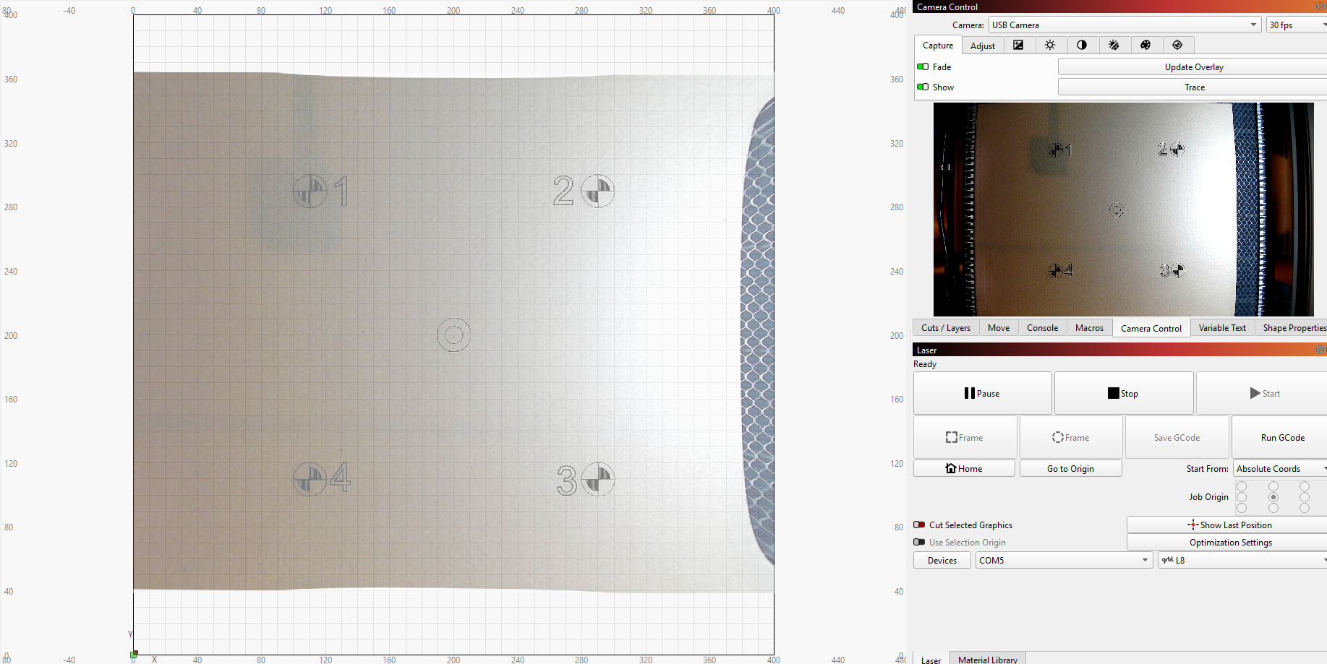Open the color palette tab icon
The height and width of the screenshot is (664, 1327).
pos(1145,46)
